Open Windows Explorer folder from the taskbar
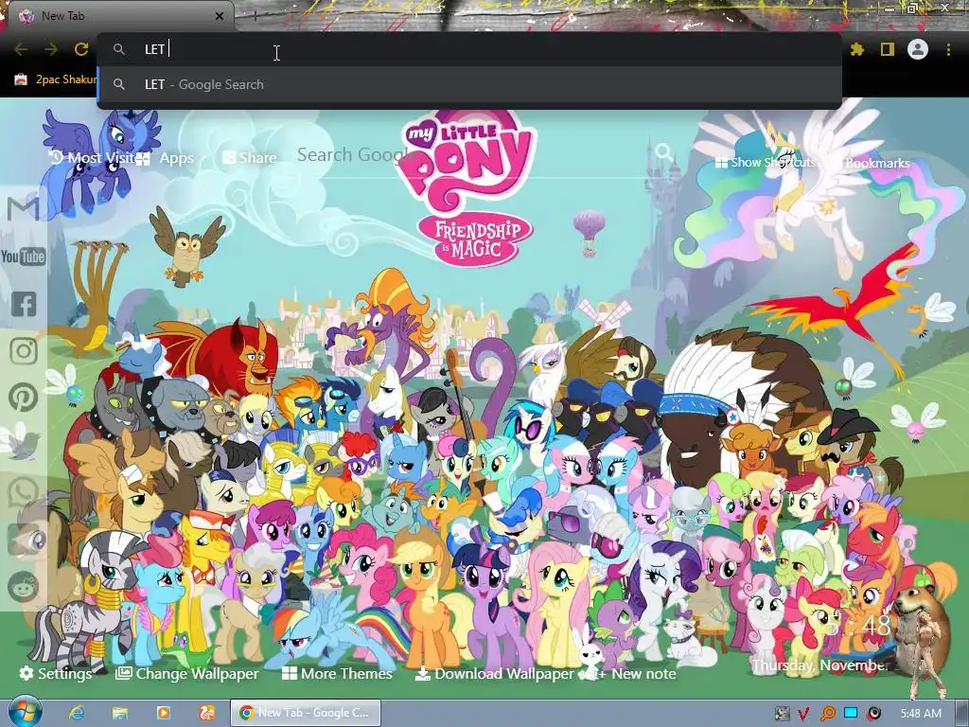 (120, 713)
